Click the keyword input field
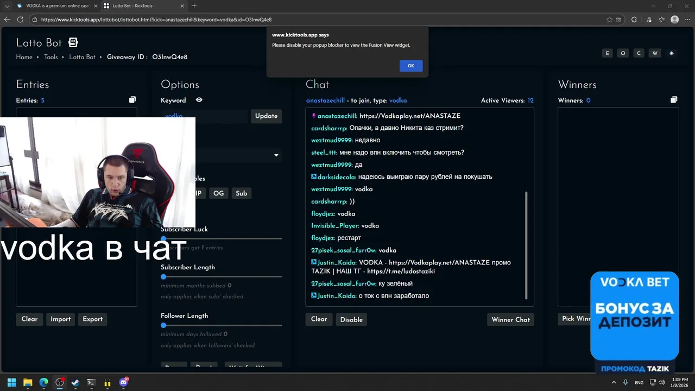Viewport: 695px width, 391px height. (x=204, y=116)
